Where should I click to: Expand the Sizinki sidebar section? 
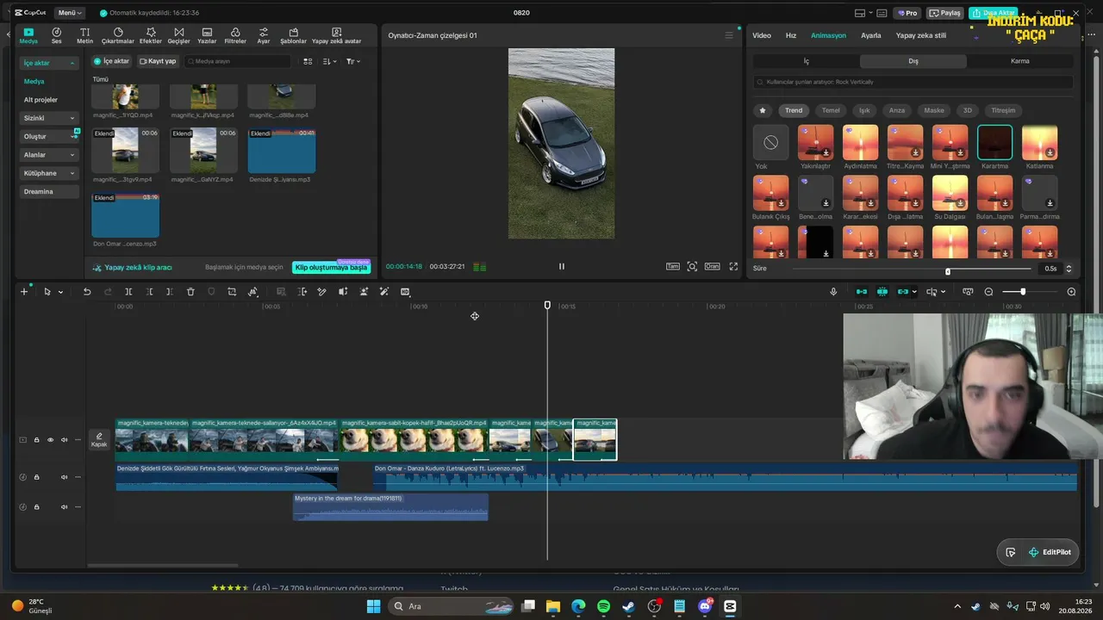click(x=49, y=118)
